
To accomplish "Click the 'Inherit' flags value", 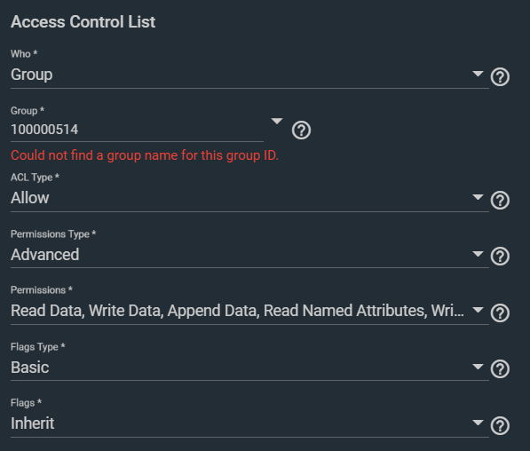I will point(33,423).
